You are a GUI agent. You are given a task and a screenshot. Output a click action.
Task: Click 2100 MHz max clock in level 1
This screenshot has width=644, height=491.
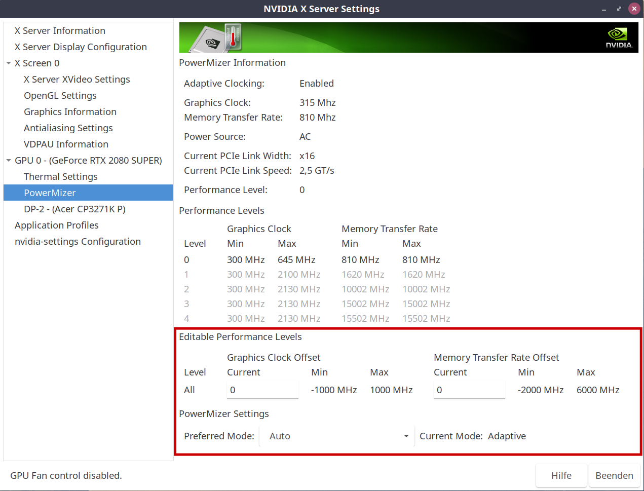(299, 275)
